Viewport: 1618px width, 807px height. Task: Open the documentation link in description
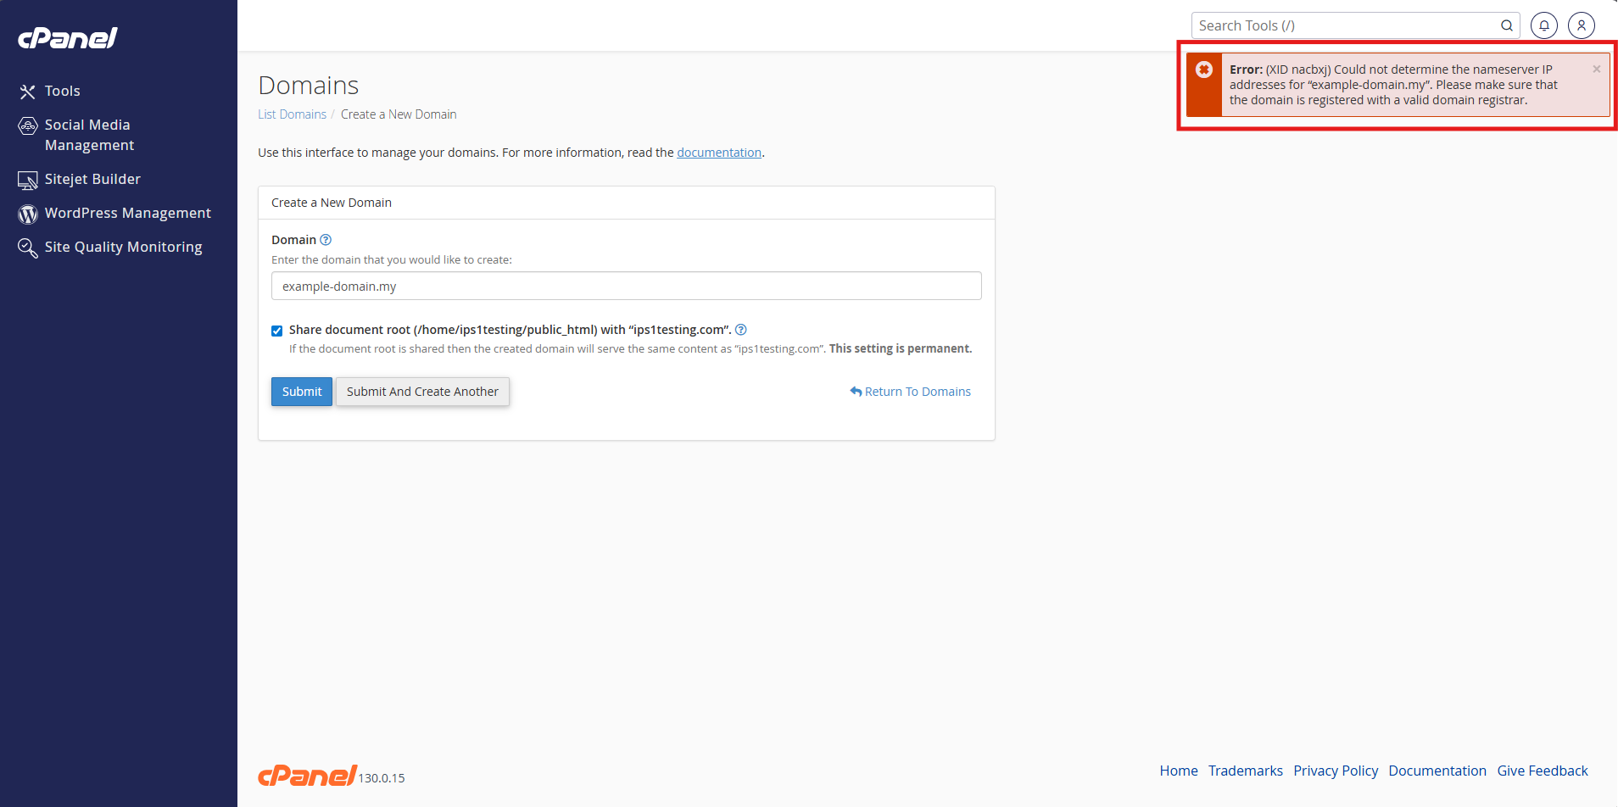(718, 153)
